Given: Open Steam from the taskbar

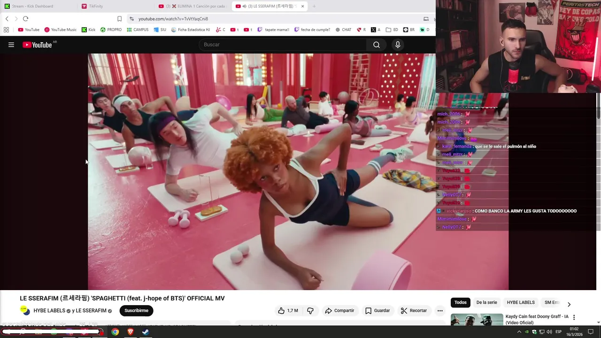Looking at the screenshot, I should click(146, 332).
